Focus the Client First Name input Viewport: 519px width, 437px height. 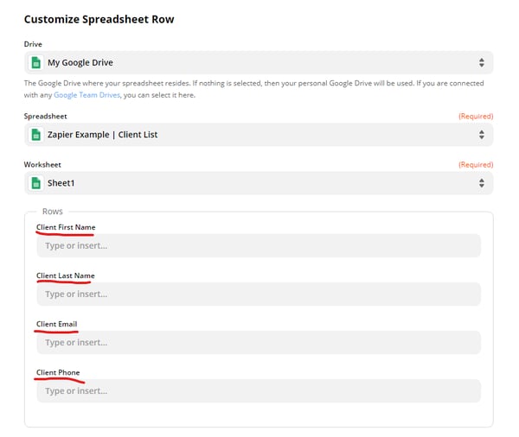(259, 245)
